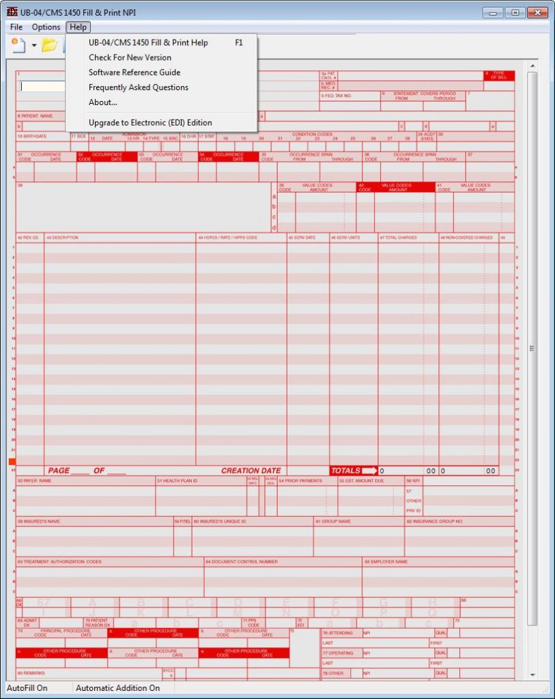Select Frequently Asked Questions
555x699 pixels.
161,87
